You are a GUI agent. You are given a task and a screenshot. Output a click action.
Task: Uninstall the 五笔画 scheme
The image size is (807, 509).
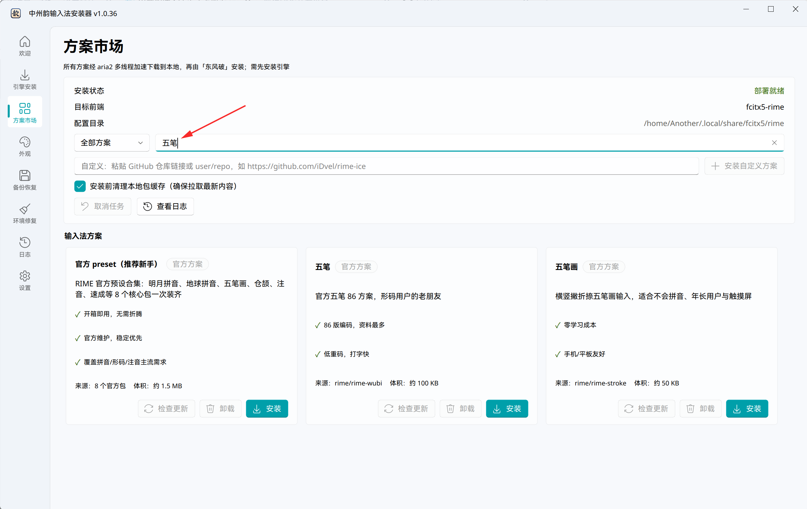(701, 409)
